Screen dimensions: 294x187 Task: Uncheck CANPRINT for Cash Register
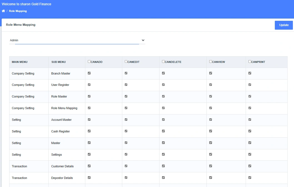pyautogui.click(x=250, y=131)
